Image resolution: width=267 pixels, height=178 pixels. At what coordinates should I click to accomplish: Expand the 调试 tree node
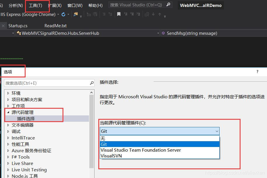[x=8, y=131]
